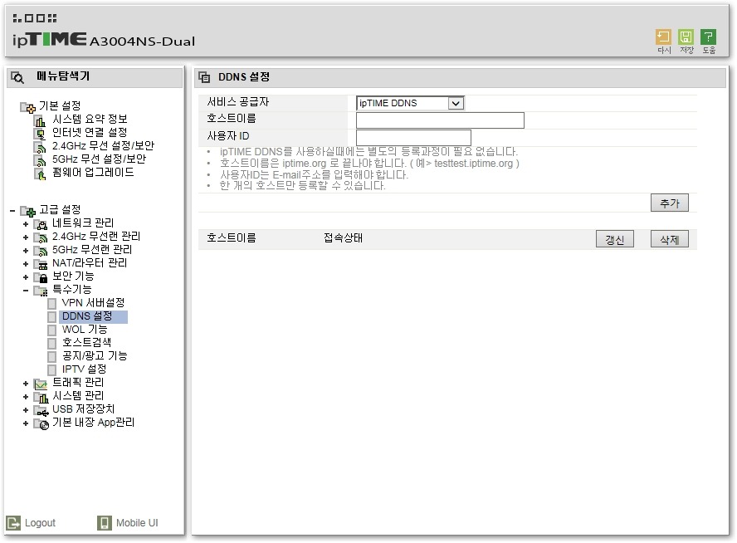Click the VPN 서버설정 page icon
Image resolution: width=737 pixels, height=543 pixels.
tap(51, 304)
